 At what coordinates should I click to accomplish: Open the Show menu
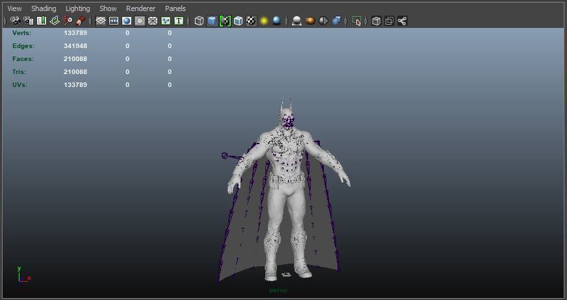click(108, 8)
